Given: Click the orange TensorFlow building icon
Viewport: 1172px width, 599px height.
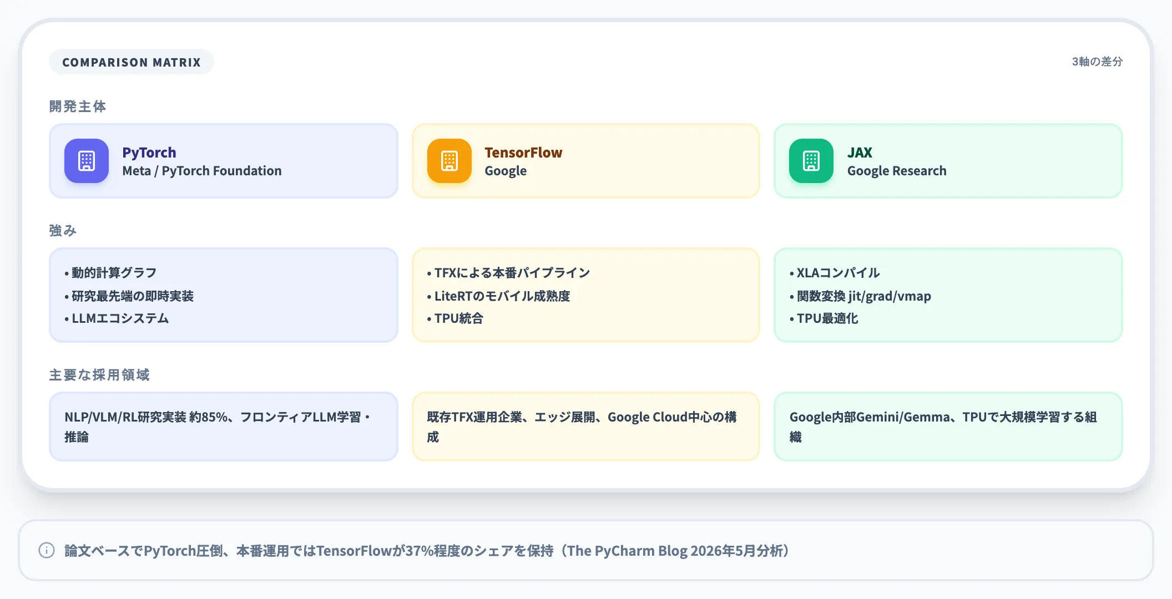Looking at the screenshot, I should pos(449,161).
